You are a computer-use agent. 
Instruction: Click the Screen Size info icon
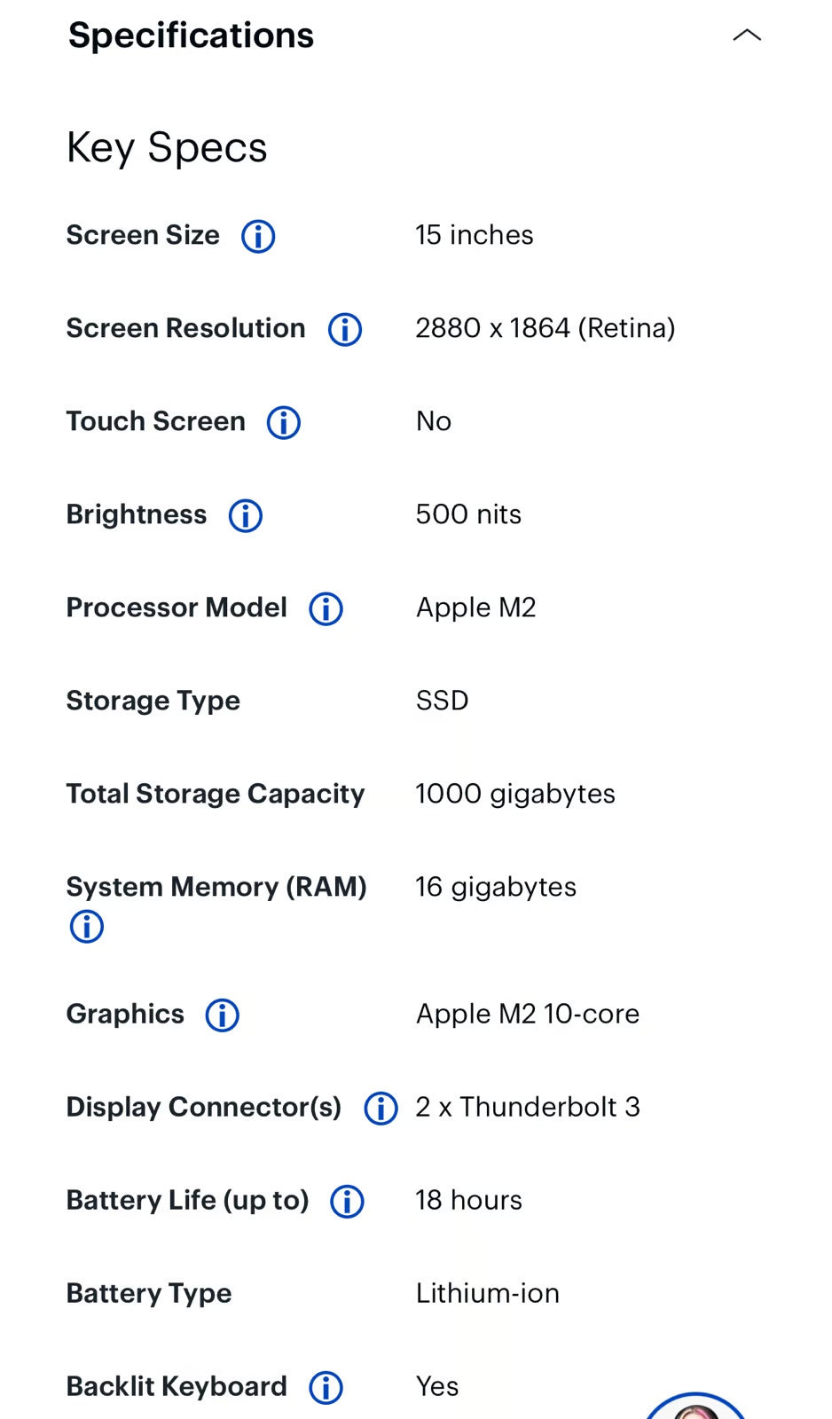click(257, 236)
